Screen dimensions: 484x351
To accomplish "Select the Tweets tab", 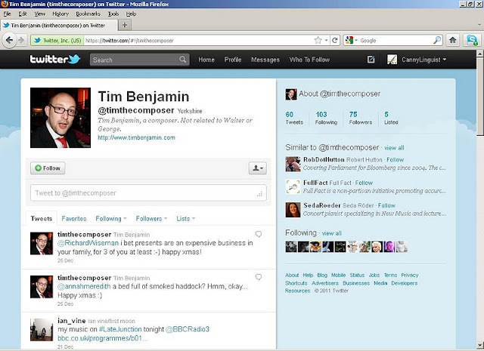I will pos(42,218).
